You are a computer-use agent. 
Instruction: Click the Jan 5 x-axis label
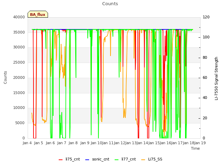[38, 143]
